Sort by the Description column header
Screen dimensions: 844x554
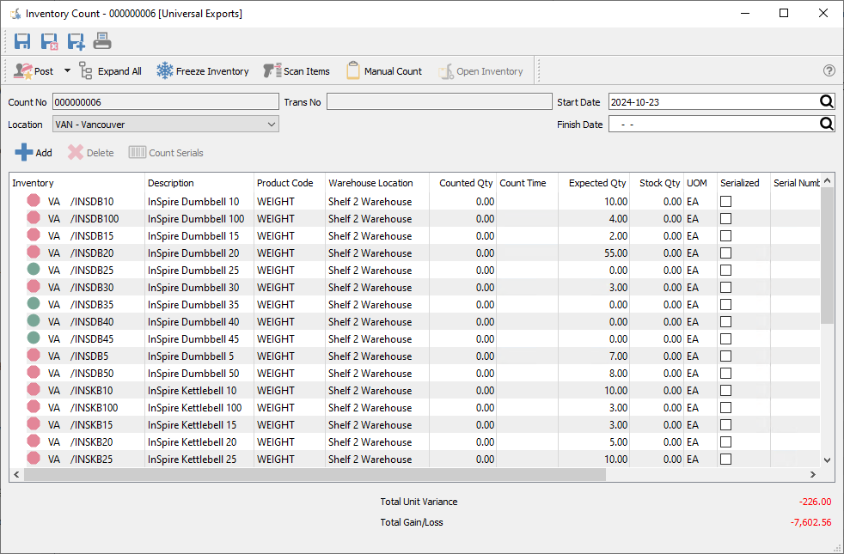pos(171,183)
